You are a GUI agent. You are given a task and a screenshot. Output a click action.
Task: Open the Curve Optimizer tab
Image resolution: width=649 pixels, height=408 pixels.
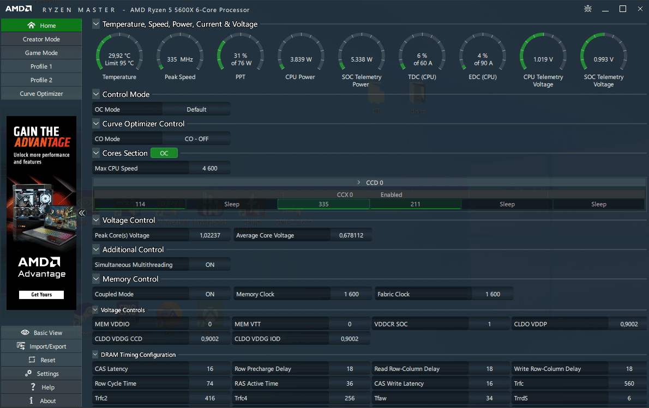click(x=41, y=94)
